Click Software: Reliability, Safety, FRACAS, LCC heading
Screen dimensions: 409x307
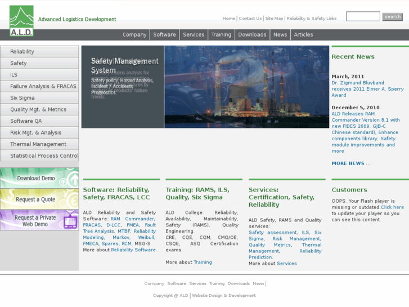[116, 194]
